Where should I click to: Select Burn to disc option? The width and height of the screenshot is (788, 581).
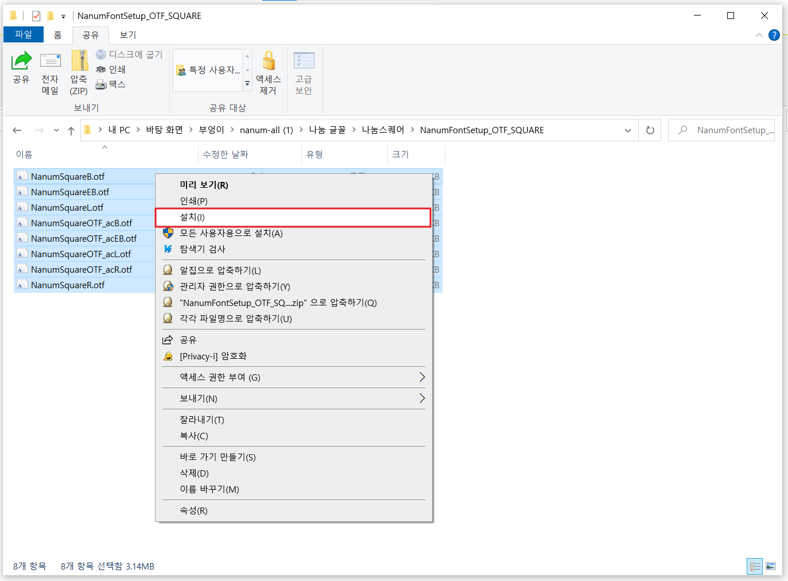(x=129, y=55)
